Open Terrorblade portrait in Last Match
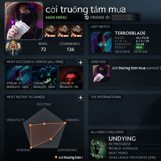Viewport: 161px width, 161px height. coord(101,42)
